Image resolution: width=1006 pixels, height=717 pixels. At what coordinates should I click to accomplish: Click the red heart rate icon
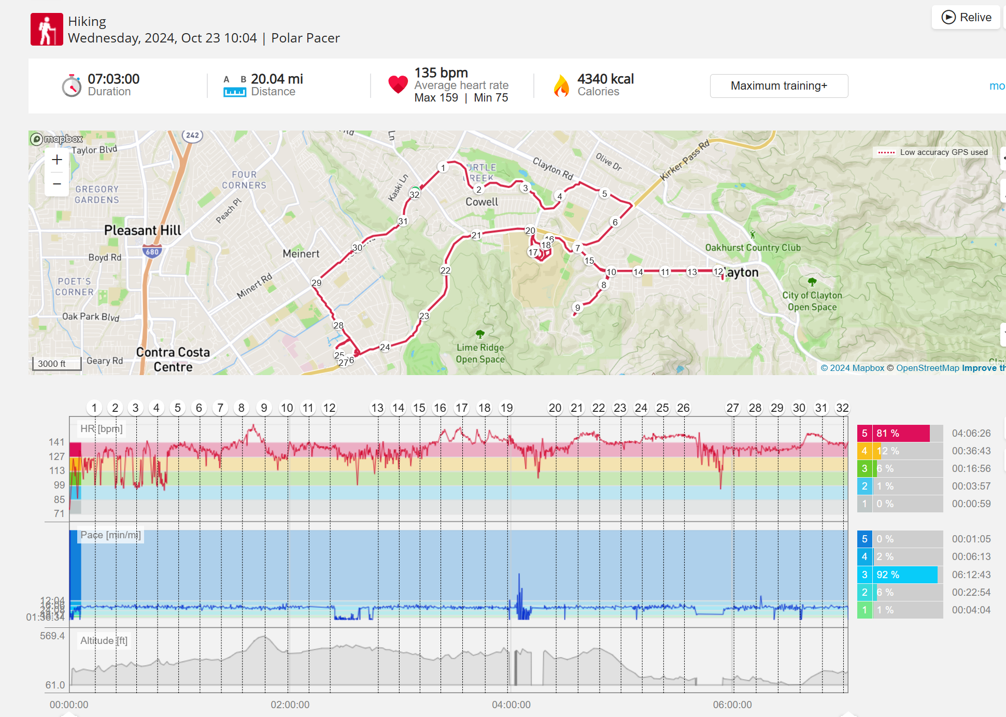(398, 84)
